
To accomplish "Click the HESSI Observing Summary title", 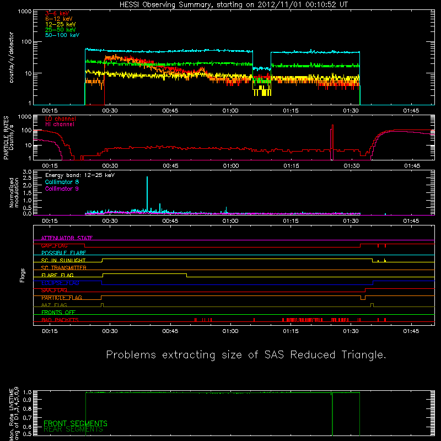I will pos(233,5).
